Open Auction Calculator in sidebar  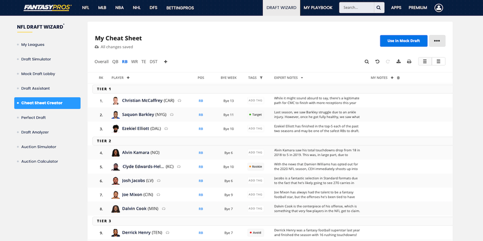click(39, 161)
